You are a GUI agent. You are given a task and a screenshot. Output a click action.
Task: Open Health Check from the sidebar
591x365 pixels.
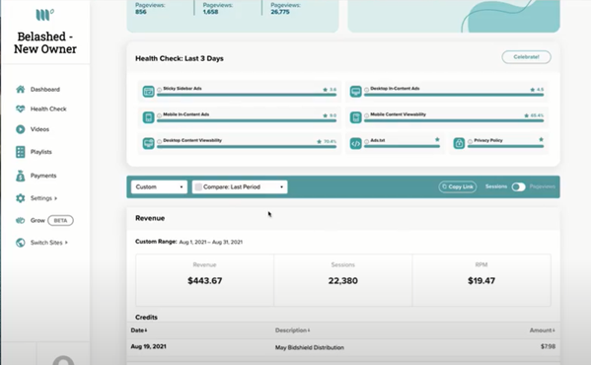click(48, 109)
